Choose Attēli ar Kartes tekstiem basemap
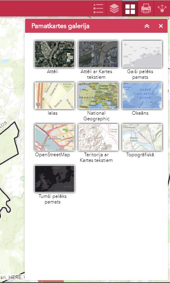This screenshot has width=170, height=283. [x=98, y=54]
